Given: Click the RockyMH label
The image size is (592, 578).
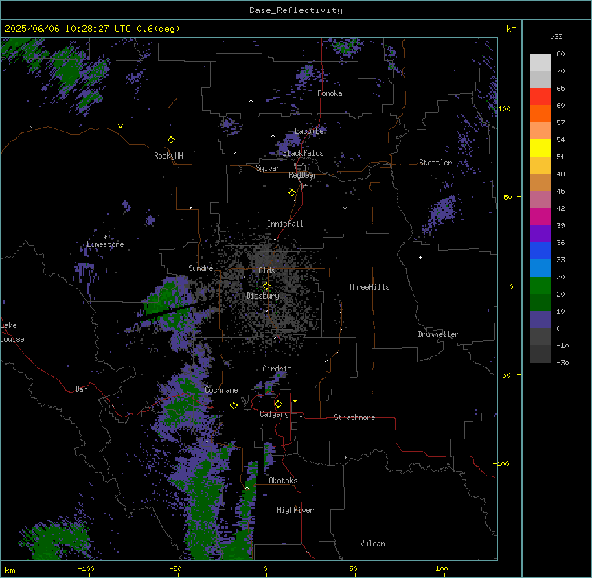Looking at the screenshot, I should tap(168, 156).
